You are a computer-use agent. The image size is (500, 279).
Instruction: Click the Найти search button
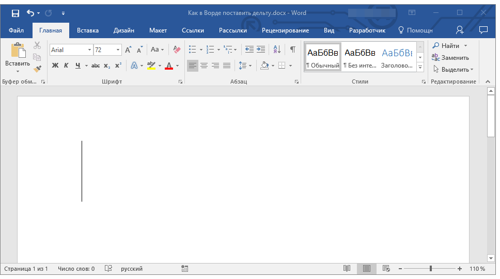coord(446,46)
